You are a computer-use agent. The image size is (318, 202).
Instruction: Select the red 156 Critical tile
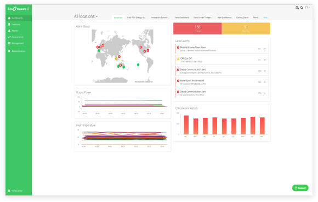click(197, 28)
